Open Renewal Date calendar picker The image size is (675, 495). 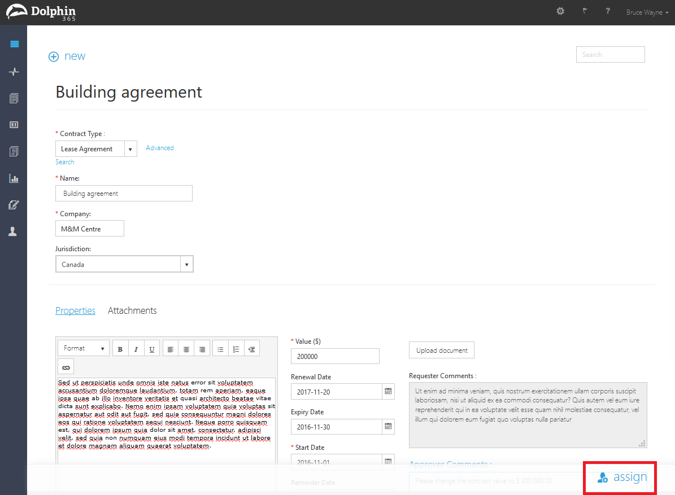coord(388,391)
